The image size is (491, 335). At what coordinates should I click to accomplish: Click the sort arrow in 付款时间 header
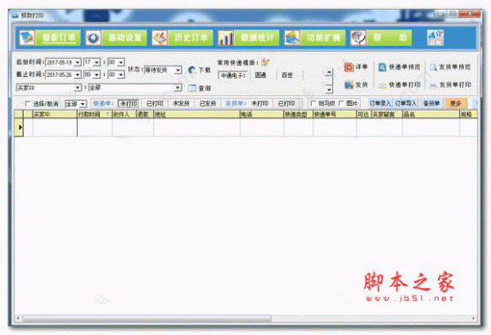108,115
